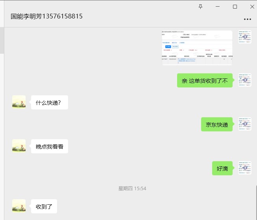Click sender avatar beside the screenshot image

[245, 36]
